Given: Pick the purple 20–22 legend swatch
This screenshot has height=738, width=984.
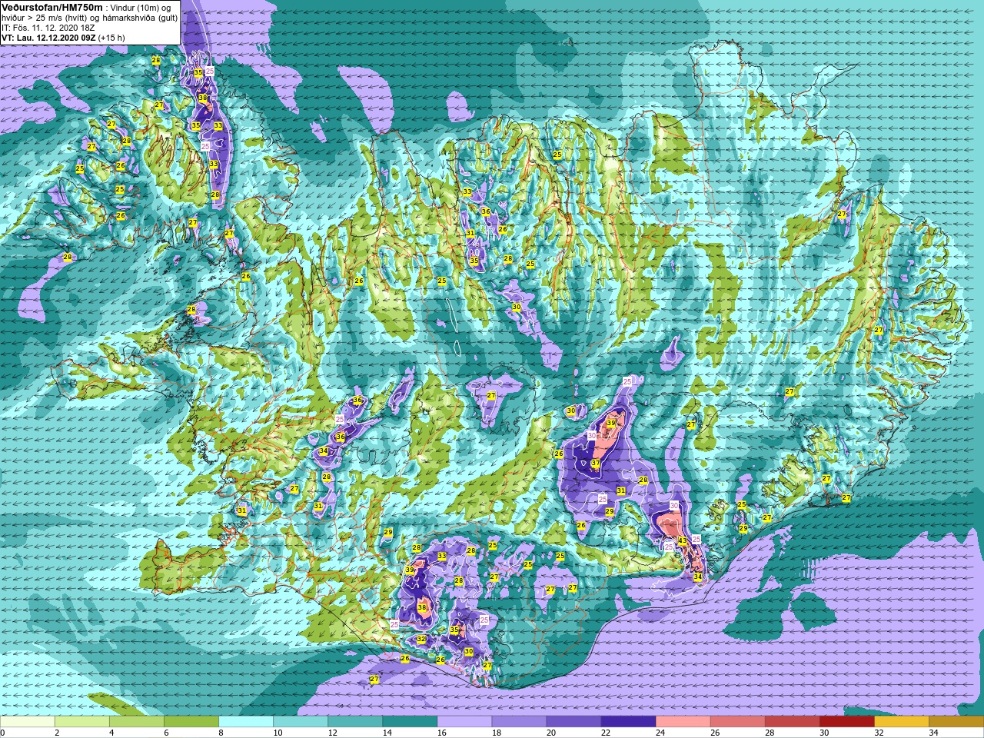Looking at the screenshot, I should [x=573, y=722].
